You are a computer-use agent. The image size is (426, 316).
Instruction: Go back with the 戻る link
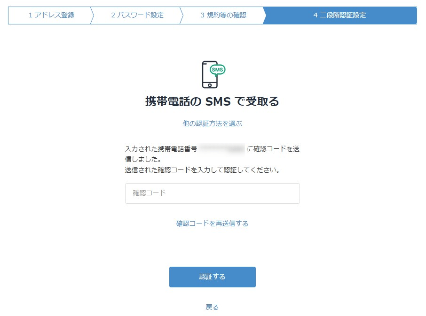pos(212,307)
